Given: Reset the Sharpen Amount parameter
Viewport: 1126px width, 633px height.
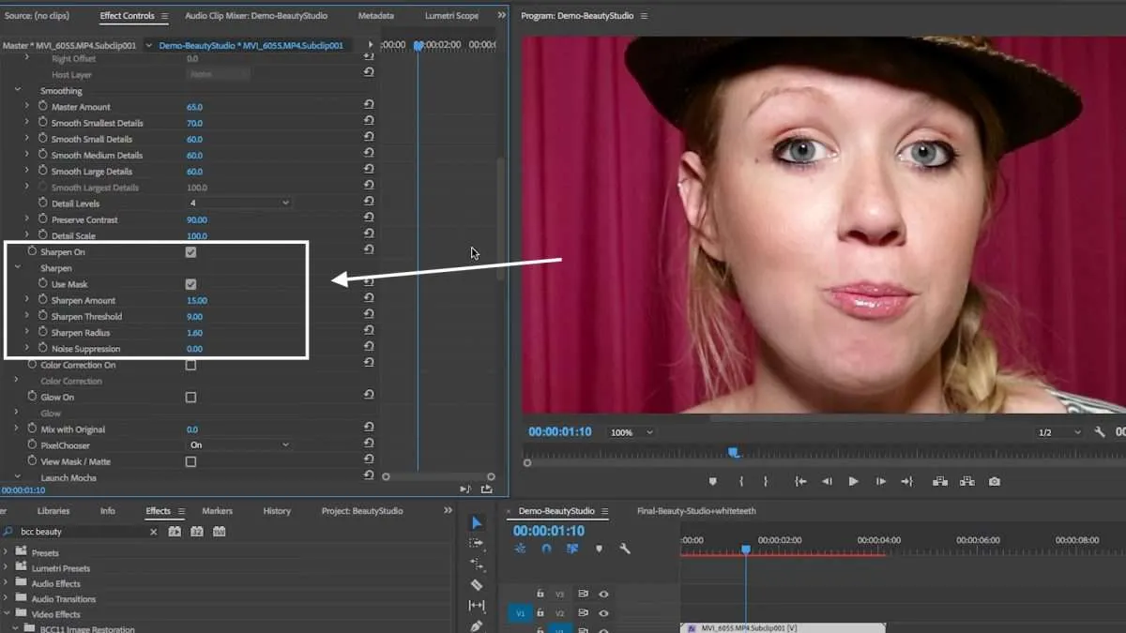Looking at the screenshot, I should click(369, 300).
